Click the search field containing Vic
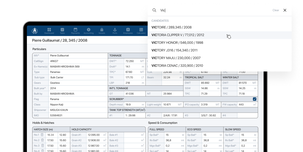Image resolution: width=303 pixels, height=152 pixels. tap(215, 10)
